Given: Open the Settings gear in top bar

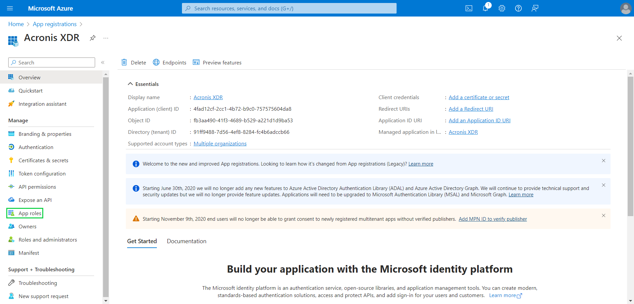Looking at the screenshot, I should pyautogui.click(x=502, y=8).
